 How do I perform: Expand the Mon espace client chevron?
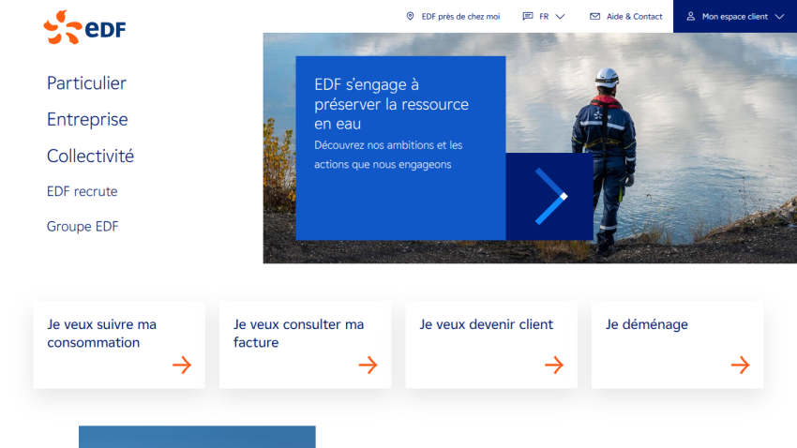pos(779,16)
